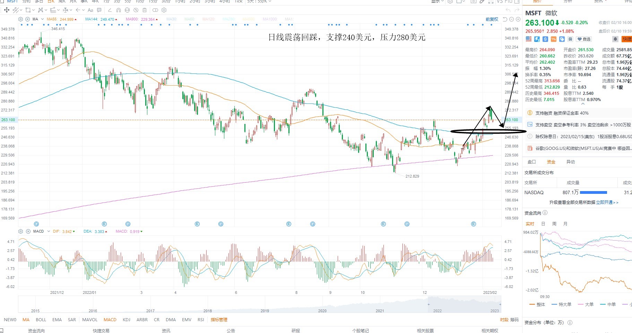Collapse the quote details chevron
The height and width of the screenshot is (333, 632).
583,104
